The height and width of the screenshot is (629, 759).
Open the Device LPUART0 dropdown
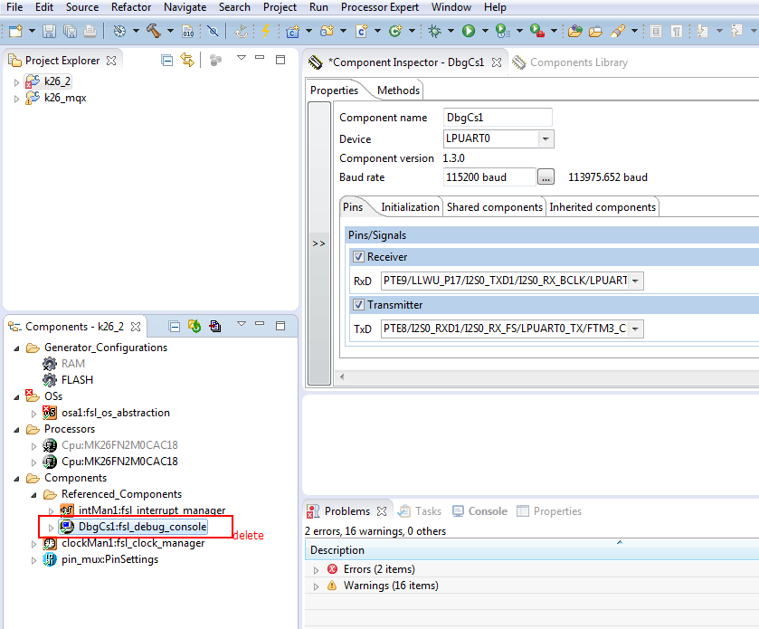point(546,139)
